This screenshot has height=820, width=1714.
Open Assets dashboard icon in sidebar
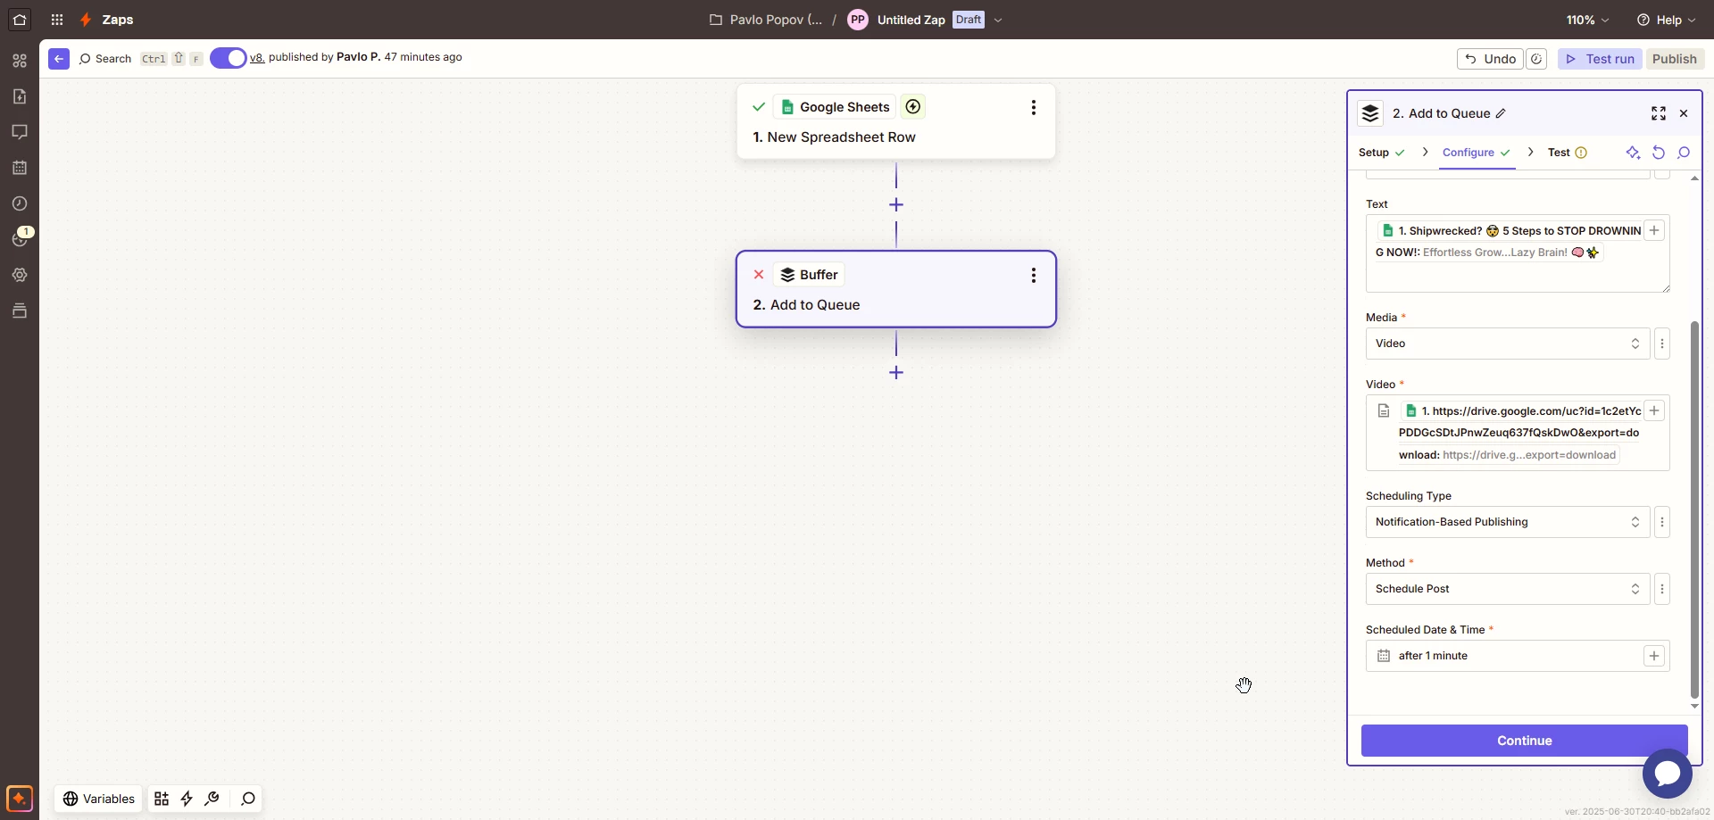(x=20, y=61)
